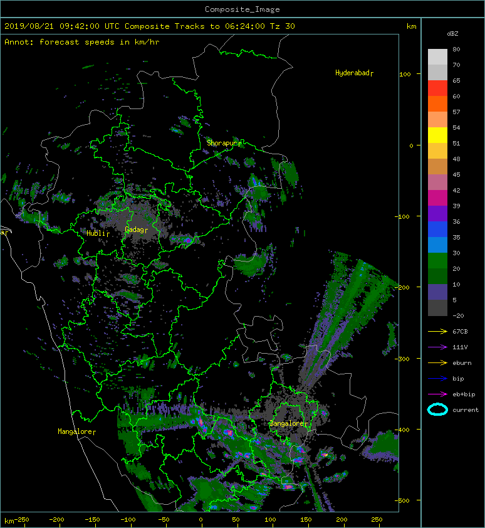Click the 150 tick on horizontal km axis
Viewport: 485px width, 528px height.
click(x=306, y=520)
